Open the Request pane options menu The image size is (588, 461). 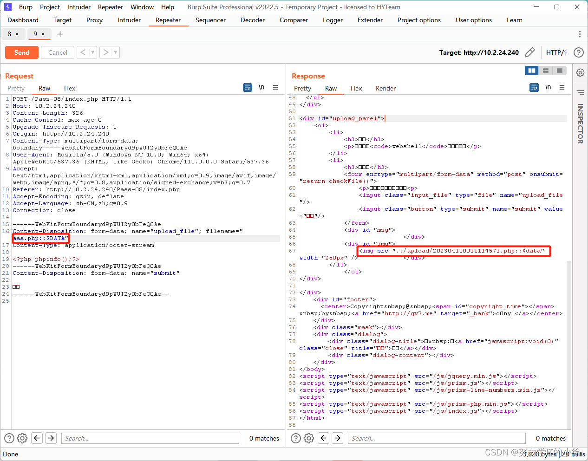(275, 87)
